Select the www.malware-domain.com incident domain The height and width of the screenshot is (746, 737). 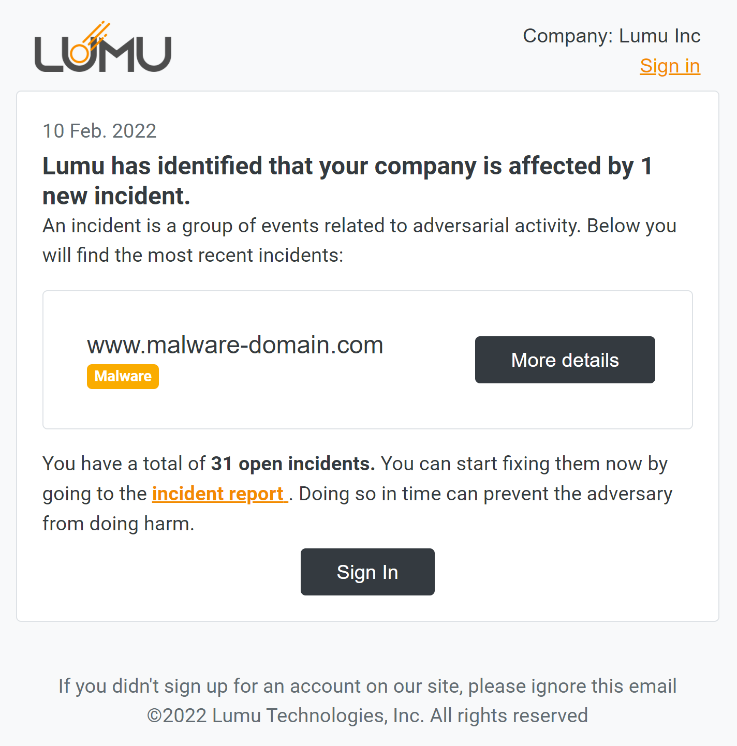(235, 345)
